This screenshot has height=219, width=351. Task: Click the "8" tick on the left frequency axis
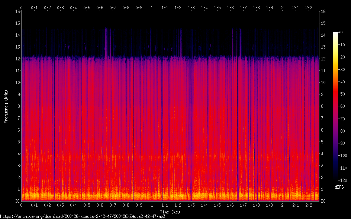pyautogui.click(x=19, y=106)
